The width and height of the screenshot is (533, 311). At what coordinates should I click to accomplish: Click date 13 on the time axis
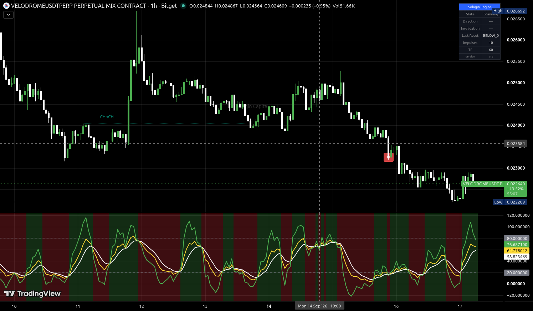click(x=205, y=306)
